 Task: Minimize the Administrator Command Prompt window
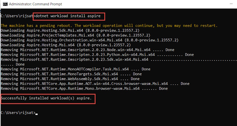231,4
